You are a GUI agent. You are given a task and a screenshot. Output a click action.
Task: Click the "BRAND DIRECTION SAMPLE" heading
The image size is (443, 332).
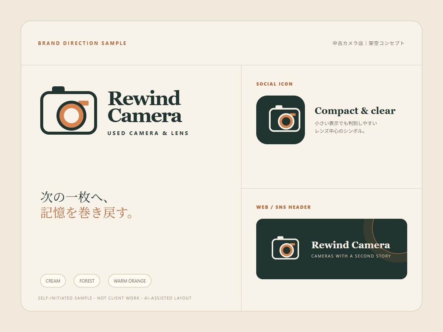[x=82, y=43]
